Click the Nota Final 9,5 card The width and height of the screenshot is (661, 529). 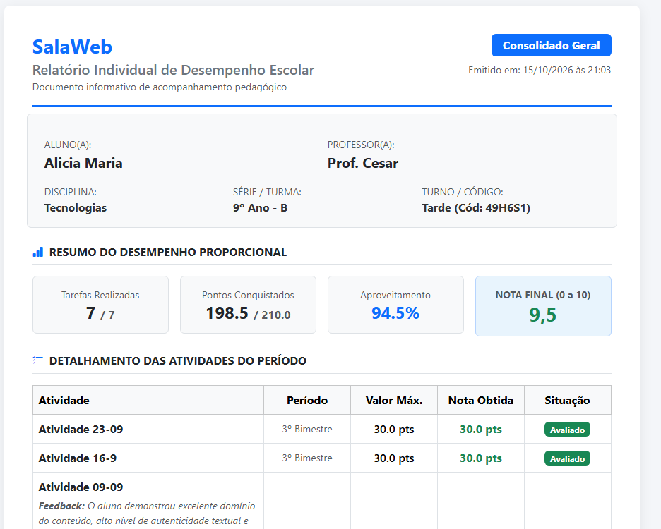[543, 306]
